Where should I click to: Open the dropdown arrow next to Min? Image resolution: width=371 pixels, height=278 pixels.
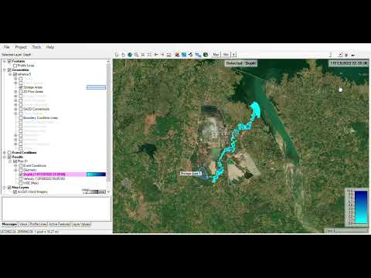pyautogui.click(x=233, y=55)
